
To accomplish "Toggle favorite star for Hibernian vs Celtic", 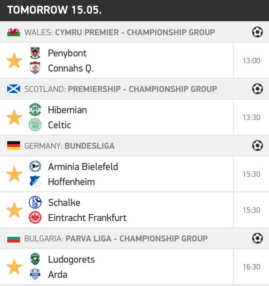I will pos(14,117).
